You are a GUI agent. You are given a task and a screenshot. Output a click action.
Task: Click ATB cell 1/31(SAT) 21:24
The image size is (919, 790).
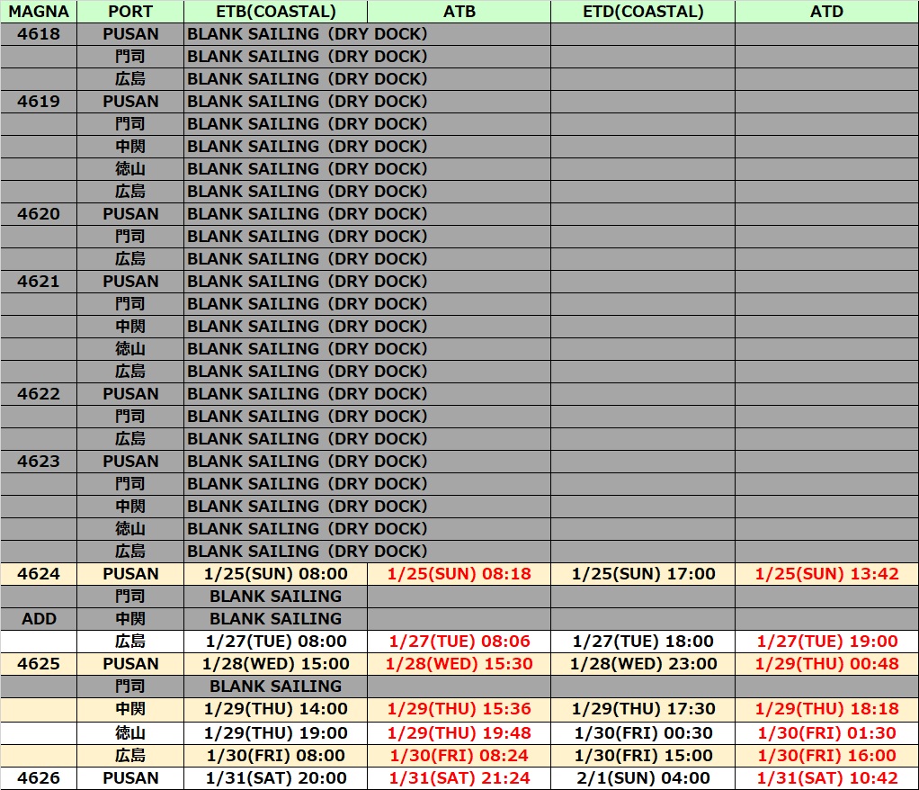459,778
